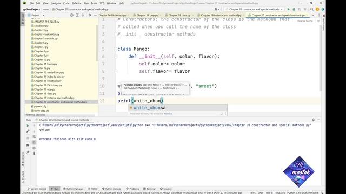Click 4 spaces indent in status bar
The image size is (346, 194).
tap(280, 193)
